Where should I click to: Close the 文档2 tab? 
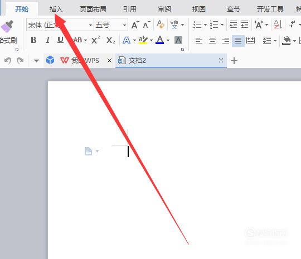(221, 61)
